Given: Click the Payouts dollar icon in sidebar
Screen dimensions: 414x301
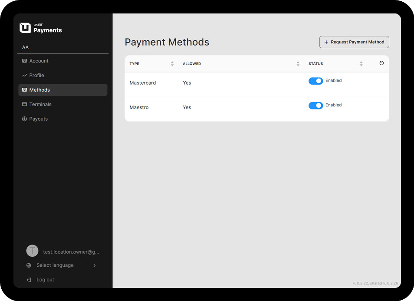Looking at the screenshot, I should click(24, 119).
